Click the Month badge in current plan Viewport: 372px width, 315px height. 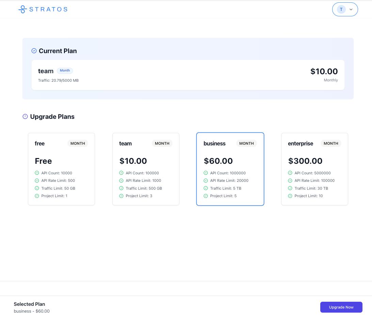[x=65, y=70]
